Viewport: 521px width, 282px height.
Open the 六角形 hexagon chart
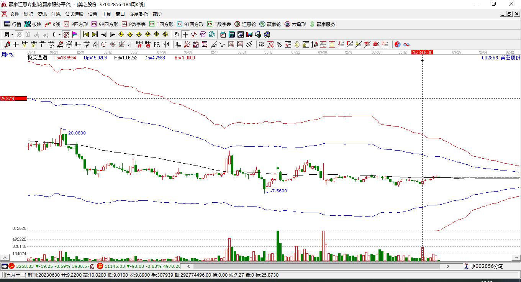click(x=295, y=24)
